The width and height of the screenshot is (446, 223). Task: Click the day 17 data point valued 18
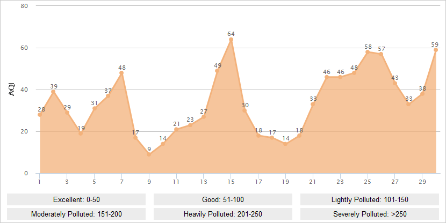coord(258,136)
